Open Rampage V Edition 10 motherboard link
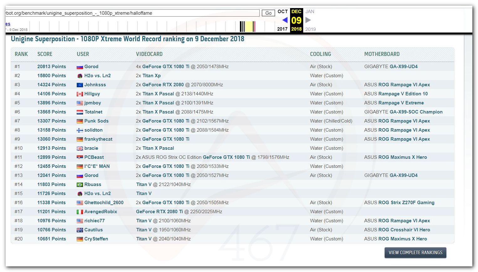The width and height of the screenshot is (478, 272). [403, 94]
